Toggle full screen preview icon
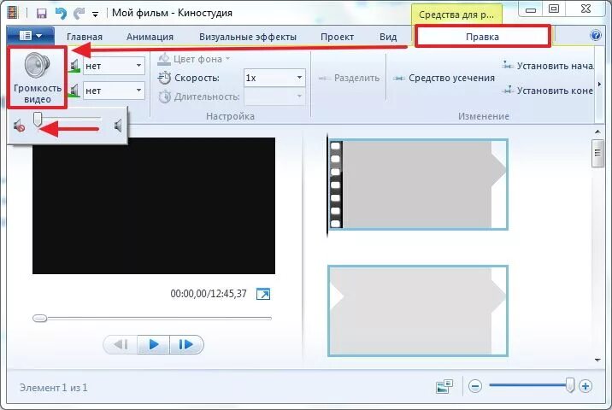 click(263, 294)
